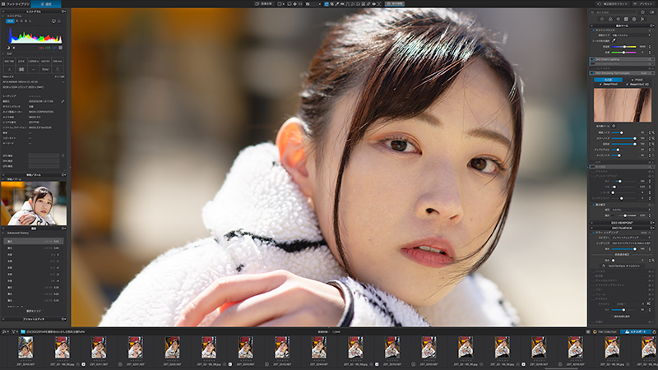
Task: Switch to the PhotoLibrary tab
Action: click(15, 4)
